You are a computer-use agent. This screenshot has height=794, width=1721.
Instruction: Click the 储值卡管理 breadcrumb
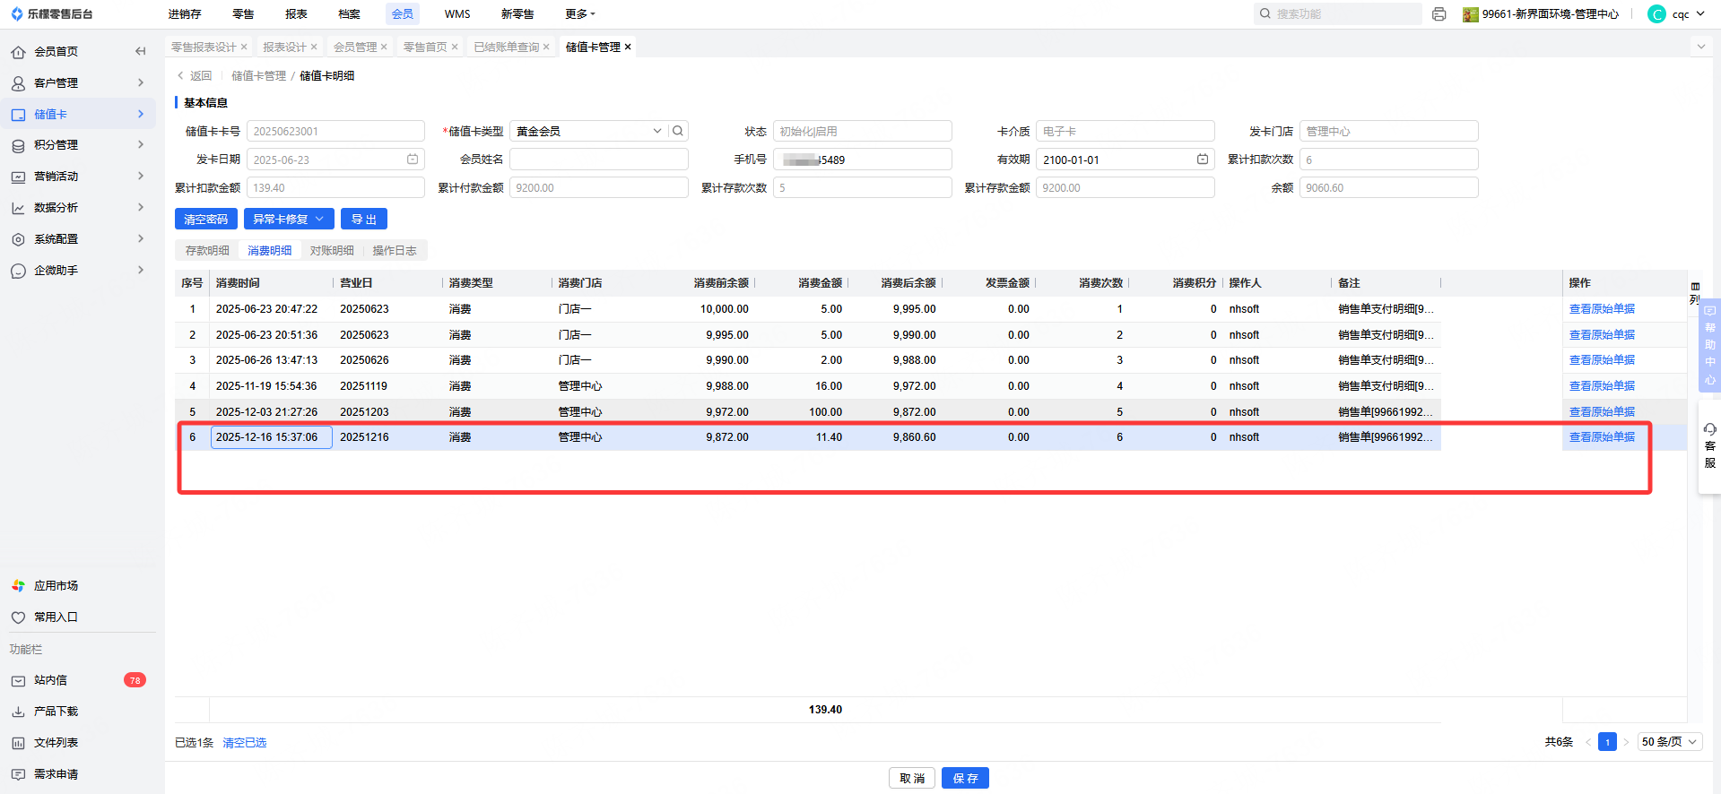258,76
